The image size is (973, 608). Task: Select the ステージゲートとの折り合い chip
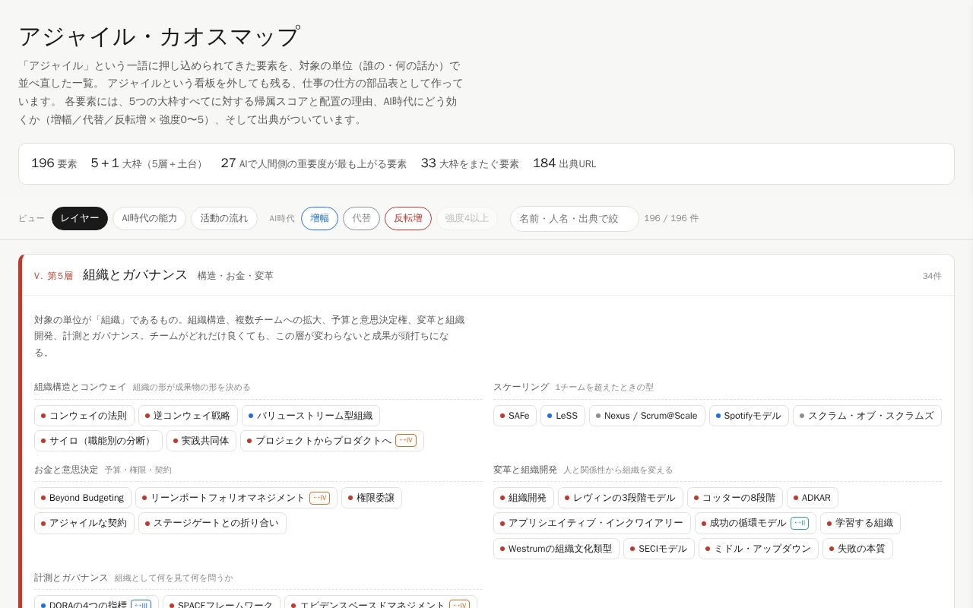(212, 523)
